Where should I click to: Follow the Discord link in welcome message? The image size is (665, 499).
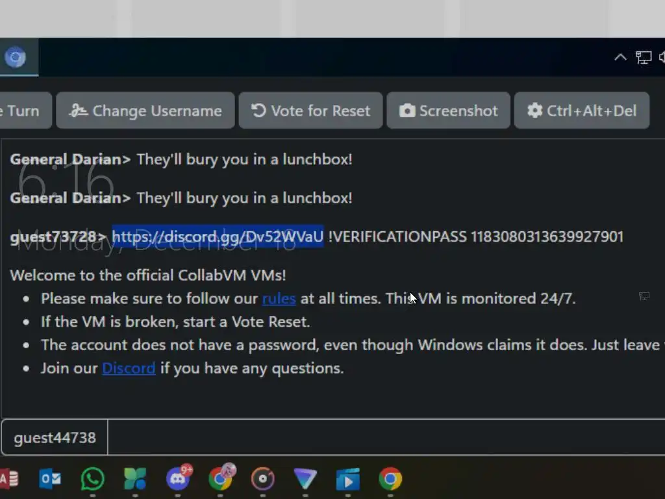point(129,368)
